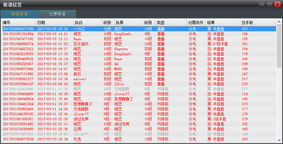Select greyed game record 2017031163410640
The height and width of the screenshot is (144, 283).
(139, 89)
